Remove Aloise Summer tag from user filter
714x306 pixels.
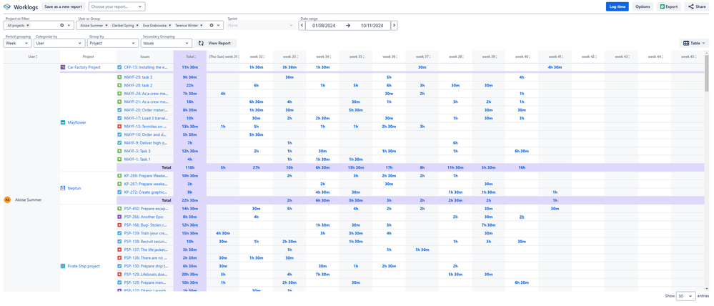coord(106,26)
